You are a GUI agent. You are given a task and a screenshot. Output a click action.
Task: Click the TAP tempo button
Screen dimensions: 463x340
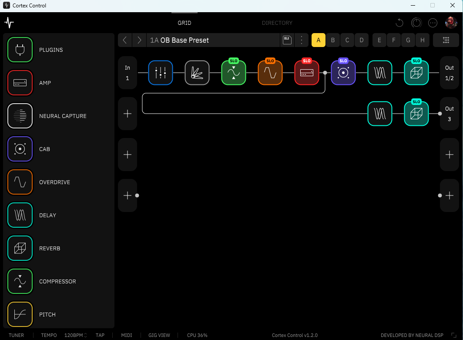coord(100,335)
